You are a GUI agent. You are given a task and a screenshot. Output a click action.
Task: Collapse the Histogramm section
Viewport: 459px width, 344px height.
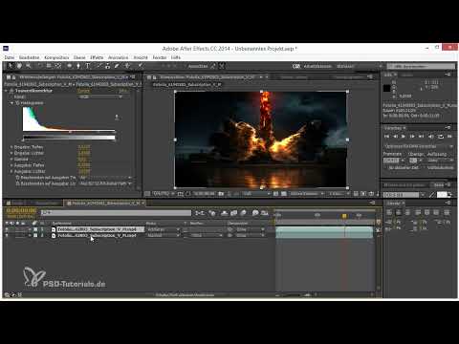click(12, 103)
